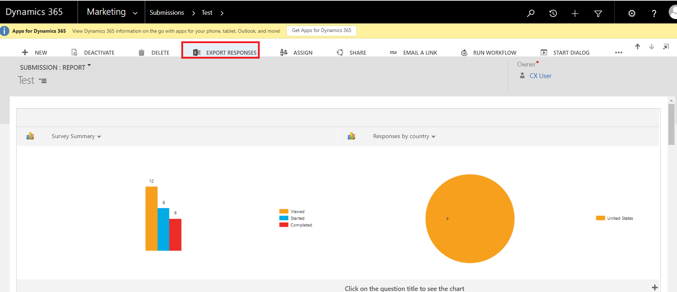Click the EMAIL A LINK chain icon
This screenshot has height=292, width=677.
tap(393, 53)
